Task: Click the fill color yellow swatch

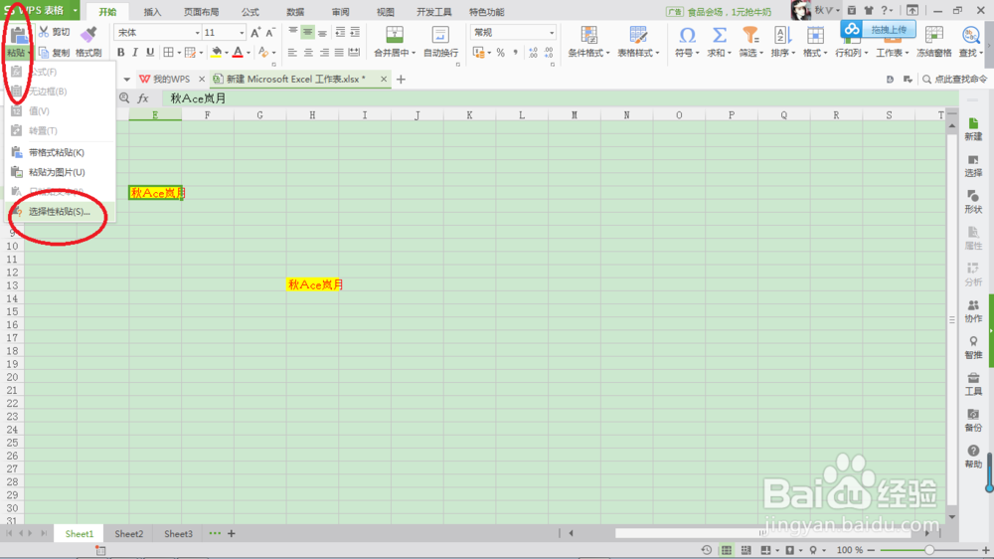Action: click(216, 52)
